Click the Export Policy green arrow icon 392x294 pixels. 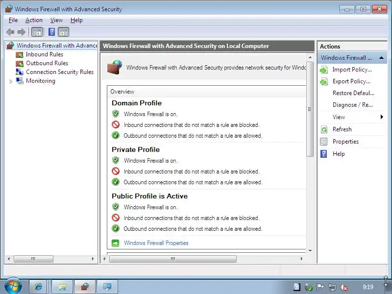[324, 81]
